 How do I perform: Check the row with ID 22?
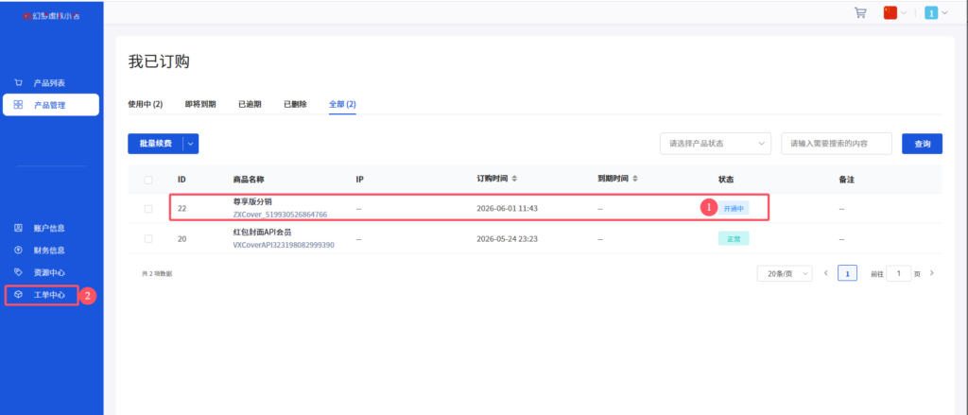point(148,209)
